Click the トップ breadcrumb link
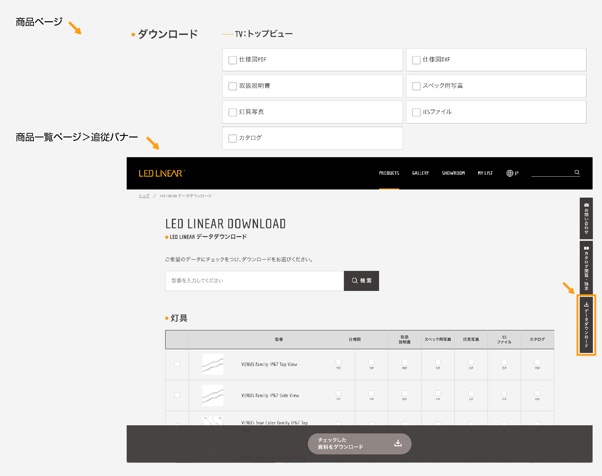This screenshot has height=476, width=602. point(144,196)
